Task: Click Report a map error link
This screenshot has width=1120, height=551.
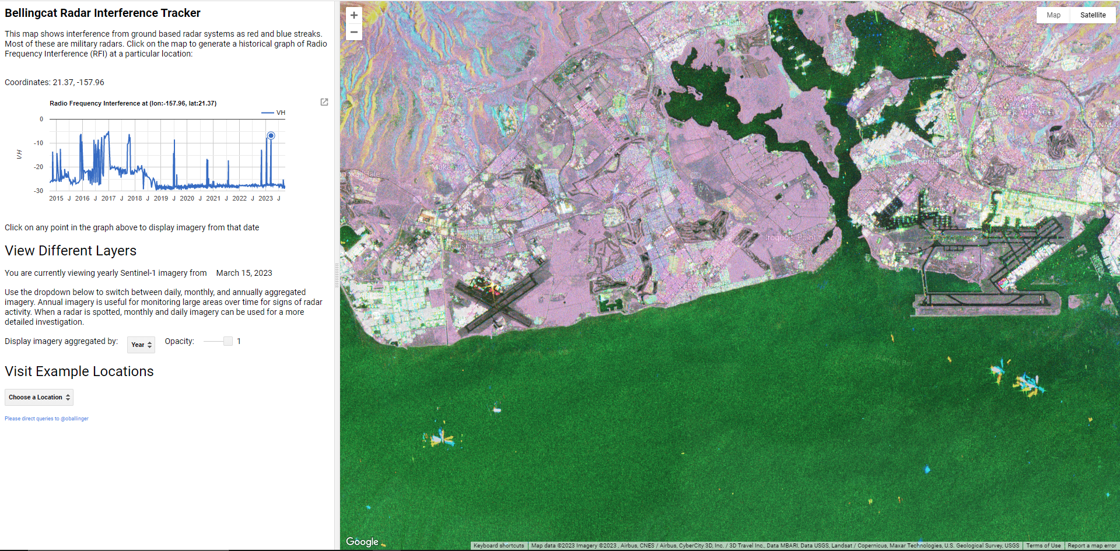Action: [1092, 546]
